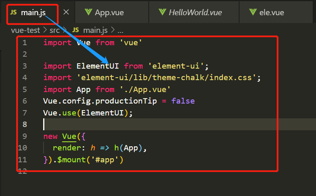Viewport: 316px width, 196px height.
Task: Click import keyword on line 4
Action: (x=58, y=78)
